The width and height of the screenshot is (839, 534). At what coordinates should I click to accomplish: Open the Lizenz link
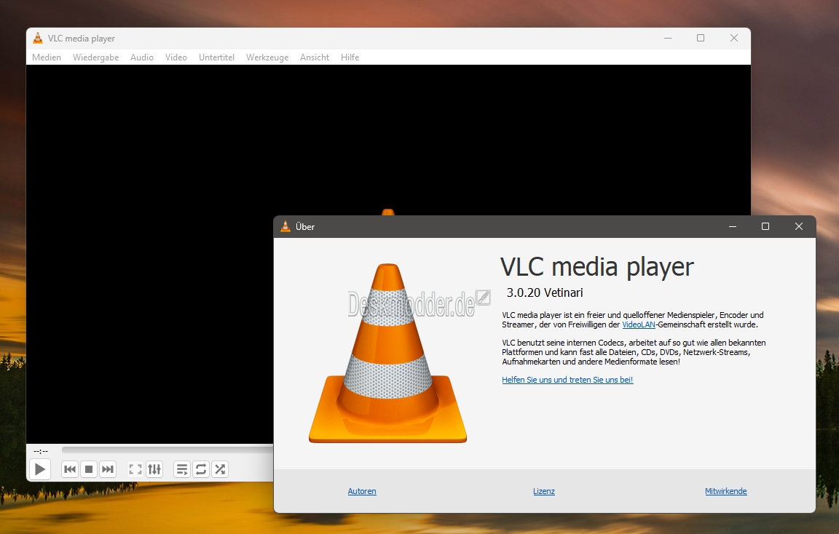543,491
